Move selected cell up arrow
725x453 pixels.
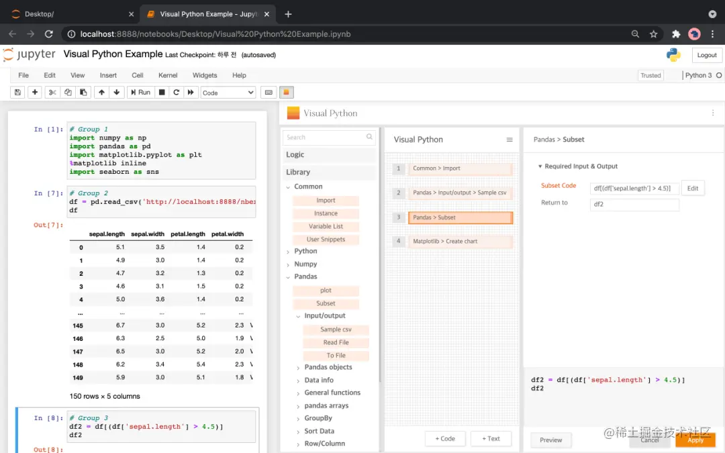click(x=101, y=93)
